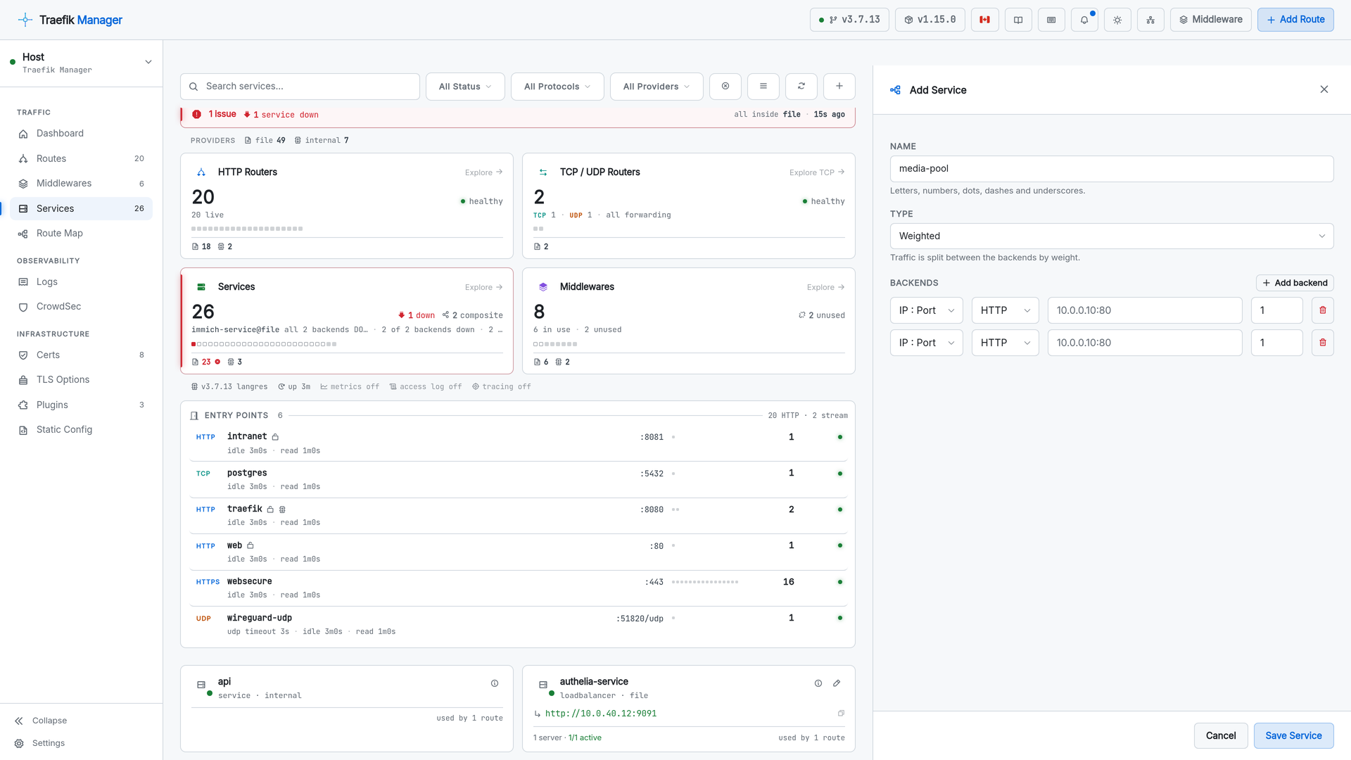Open Middlewares in sidebar

pyautogui.click(x=81, y=184)
